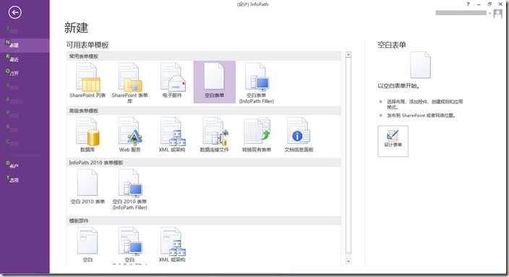Image resolution: width=509 pixels, height=277 pixels.
Task: Choose 空白 2010 表单 (InfoPath Filler) template
Action: [130, 189]
